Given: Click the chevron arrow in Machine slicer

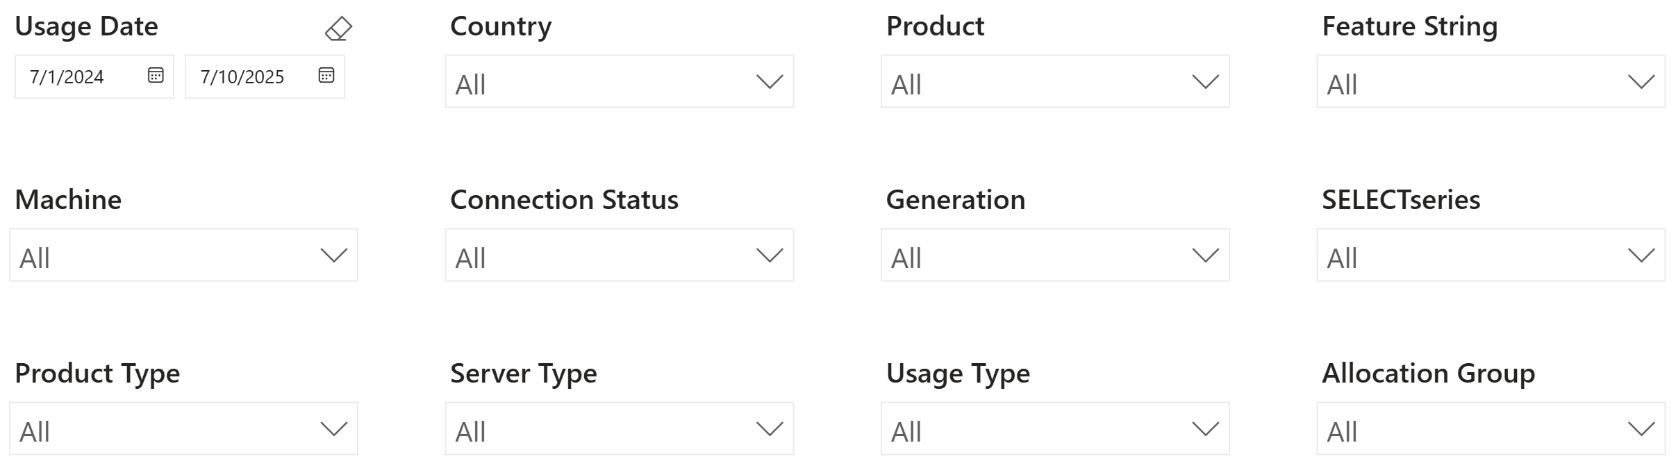Looking at the screenshot, I should (x=333, y=256).
